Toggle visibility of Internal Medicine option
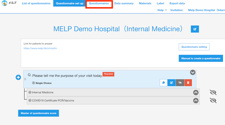225x125 pixels. click(x=213, y=92)
